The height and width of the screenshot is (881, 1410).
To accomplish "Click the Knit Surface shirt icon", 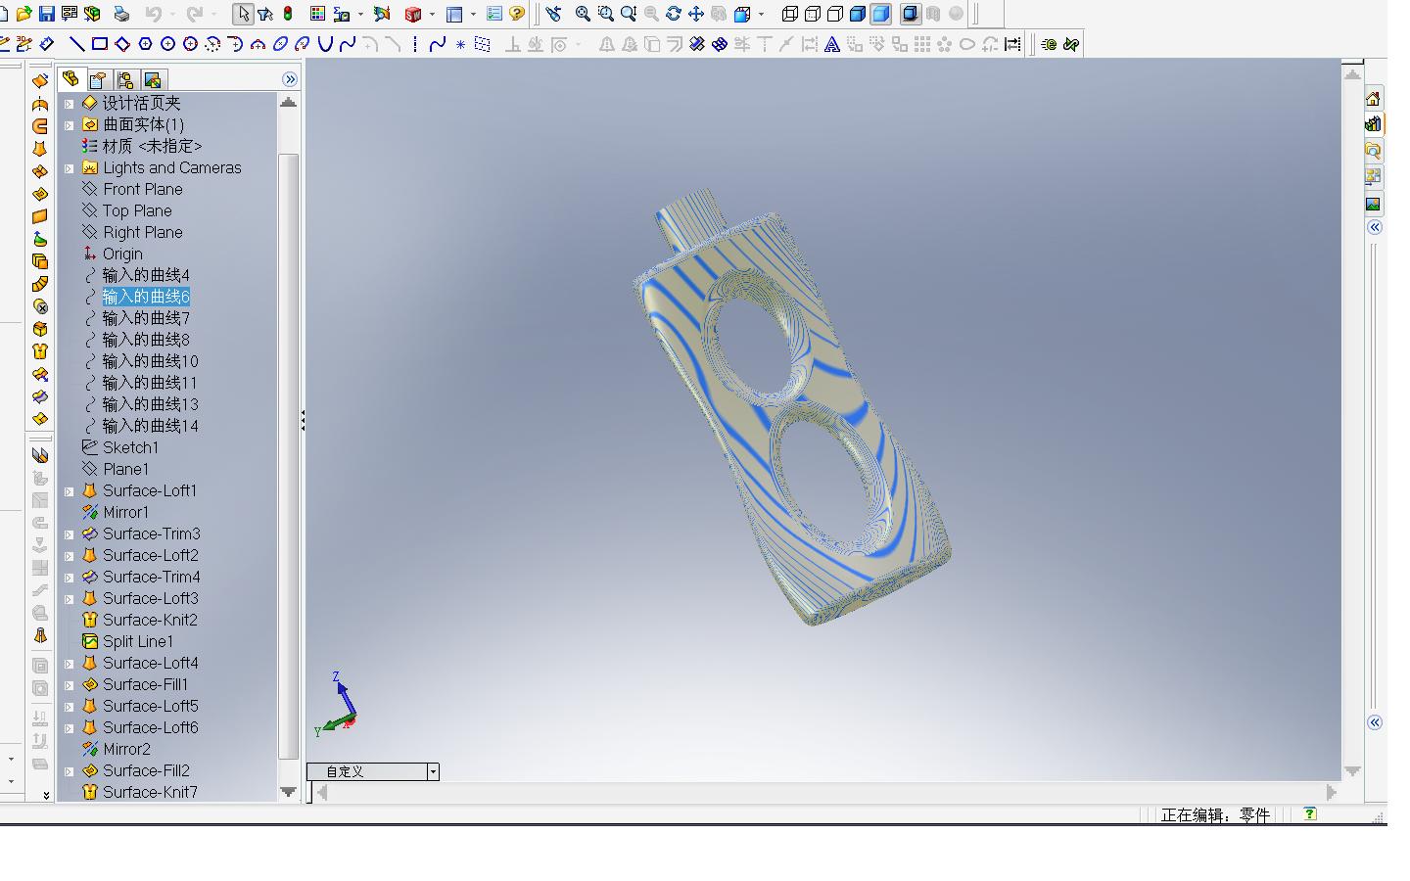I will tap(40, 351).
